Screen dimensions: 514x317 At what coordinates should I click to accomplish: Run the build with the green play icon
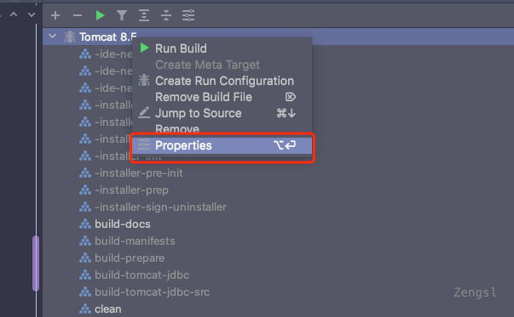tap(100, 15)
